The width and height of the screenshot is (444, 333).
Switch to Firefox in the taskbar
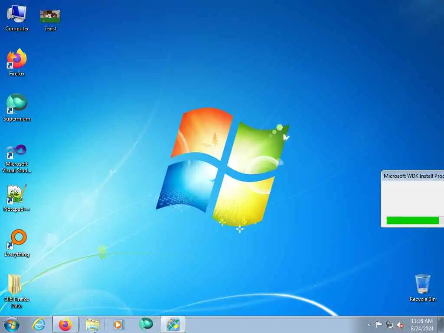point(65,324)
